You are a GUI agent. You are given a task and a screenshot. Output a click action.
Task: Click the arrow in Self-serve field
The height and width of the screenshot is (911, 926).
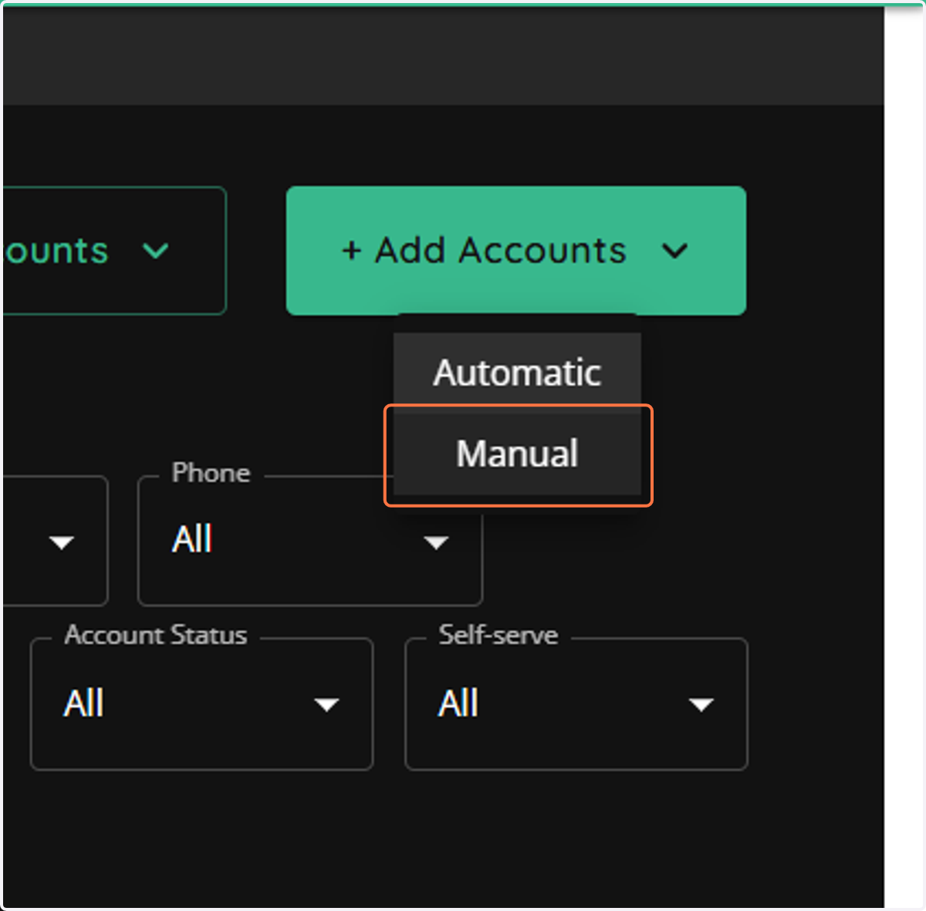tap(701, 704)
